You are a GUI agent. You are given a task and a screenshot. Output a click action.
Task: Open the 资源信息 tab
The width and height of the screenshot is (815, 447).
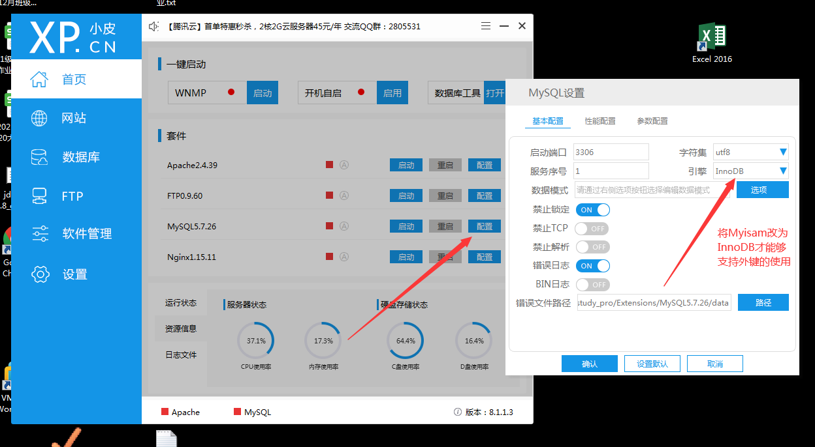pyautogui.click(x=181, y=328)
